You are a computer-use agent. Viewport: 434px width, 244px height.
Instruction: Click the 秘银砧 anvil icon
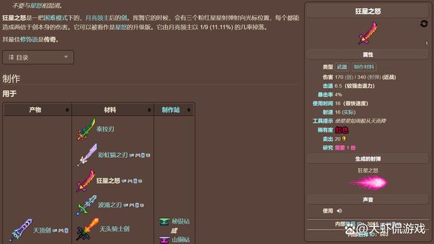(x=164, y=222)
